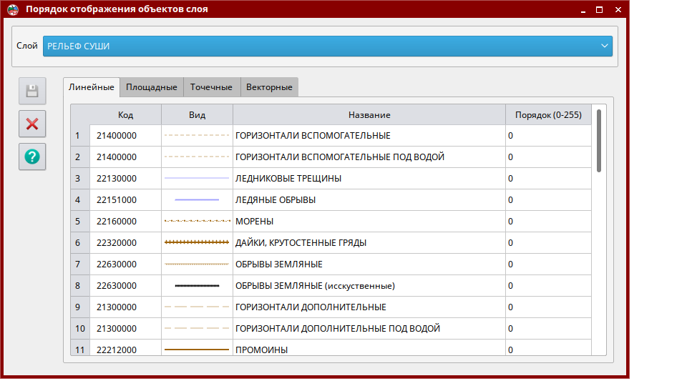The width and height of the screenshot is (687, 386).
Task: Click the red X cancel icon
Action: (32, 124)
